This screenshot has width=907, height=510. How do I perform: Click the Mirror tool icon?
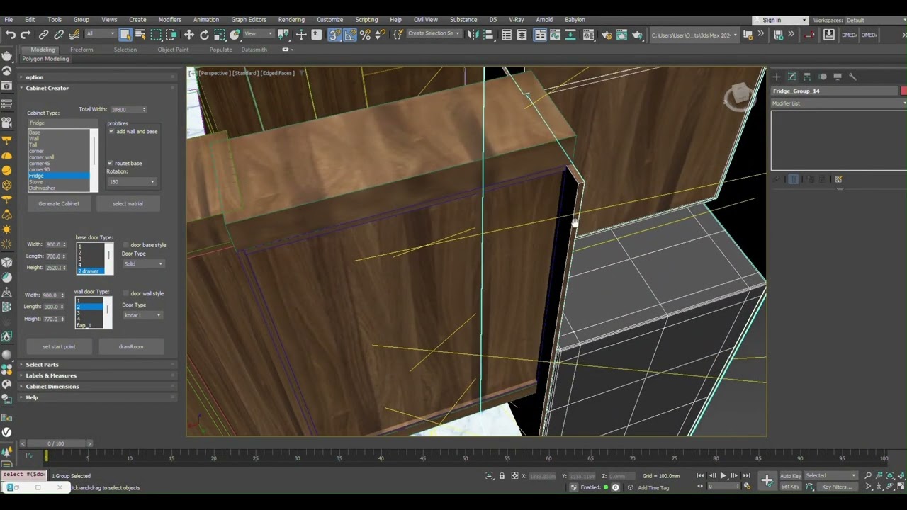475,35
